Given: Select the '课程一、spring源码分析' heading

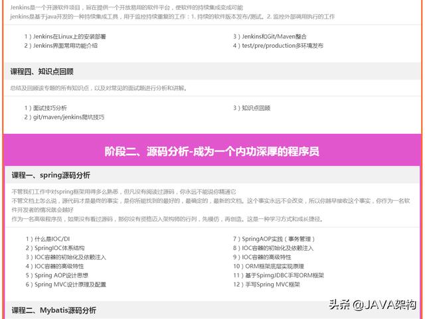Looking at the screenshot, I should pyautogui.click(x=51, y=175).
